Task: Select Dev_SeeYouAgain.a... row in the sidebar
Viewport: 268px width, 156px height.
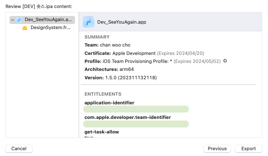Action: [x=42, y=20]
